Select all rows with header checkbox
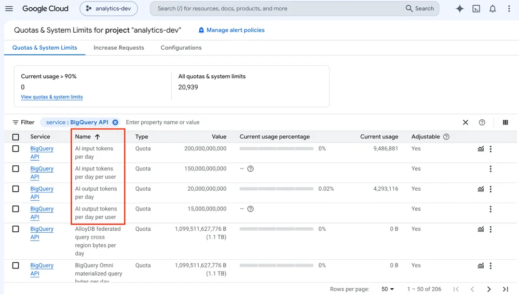519x295 pixels. [16, 137]
